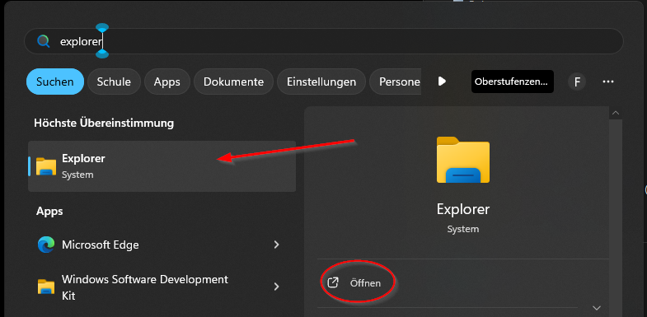Switch to the Dokumente filter tab
Screen dimensions: 647x317
(x=233, y=82)
